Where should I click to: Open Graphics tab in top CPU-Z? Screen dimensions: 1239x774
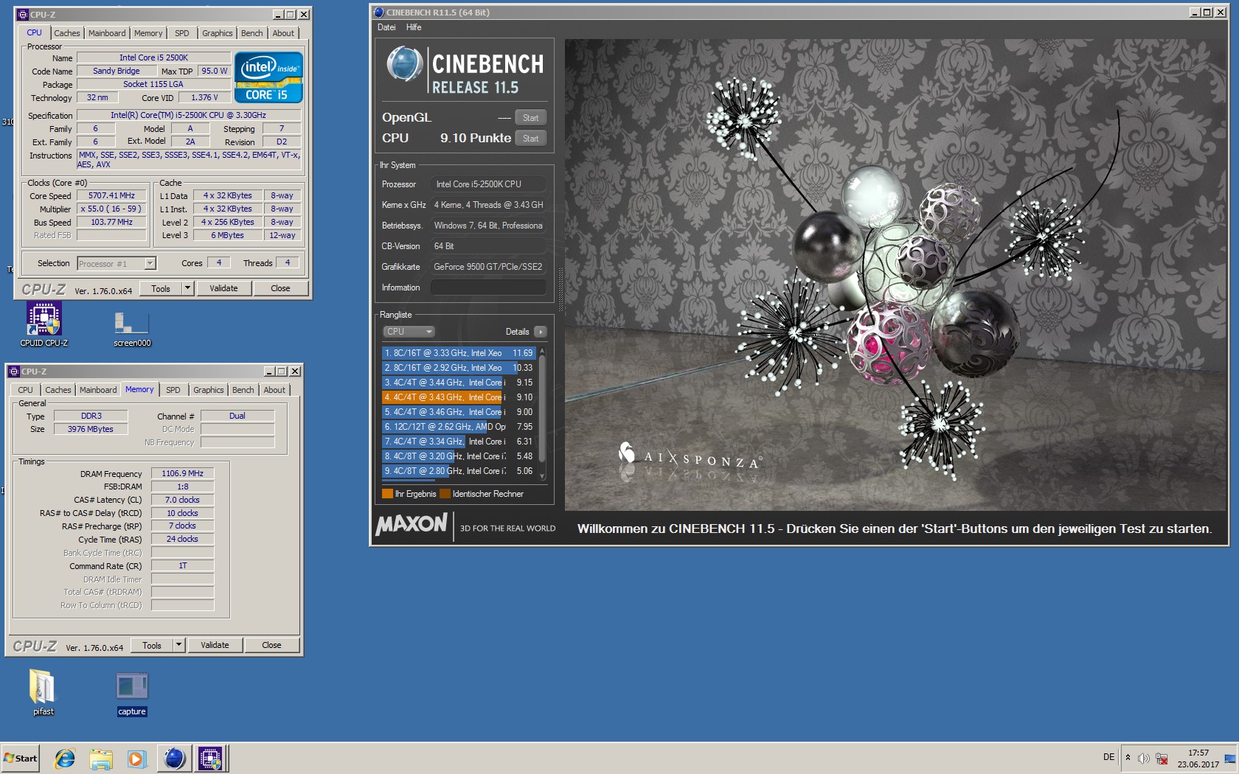[x=218, y=33]
